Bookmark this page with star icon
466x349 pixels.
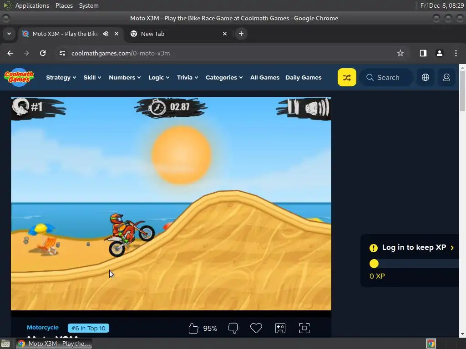400,53
